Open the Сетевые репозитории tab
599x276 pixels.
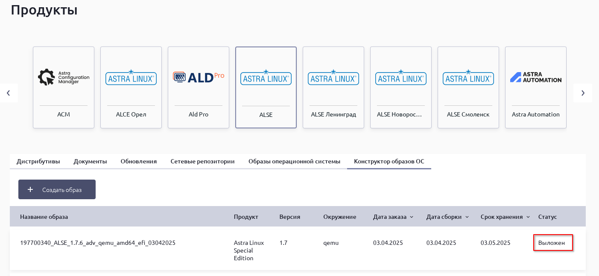(202, 161)
